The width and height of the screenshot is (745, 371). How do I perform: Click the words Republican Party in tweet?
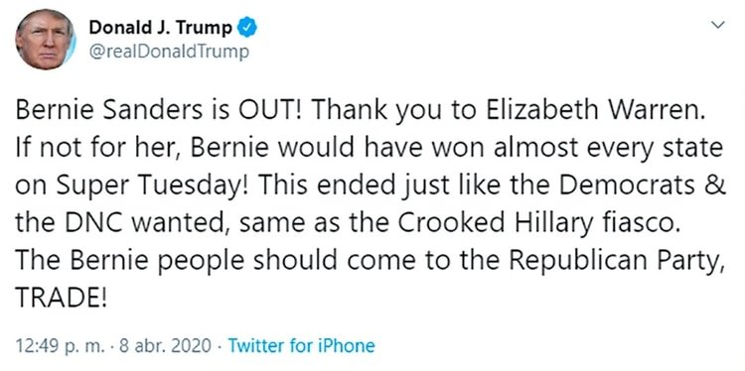[616, 261]
